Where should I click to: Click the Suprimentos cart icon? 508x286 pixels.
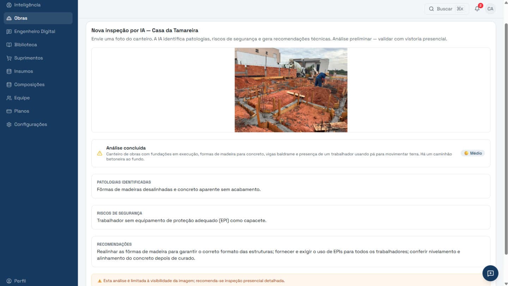(x=9, y=58)
